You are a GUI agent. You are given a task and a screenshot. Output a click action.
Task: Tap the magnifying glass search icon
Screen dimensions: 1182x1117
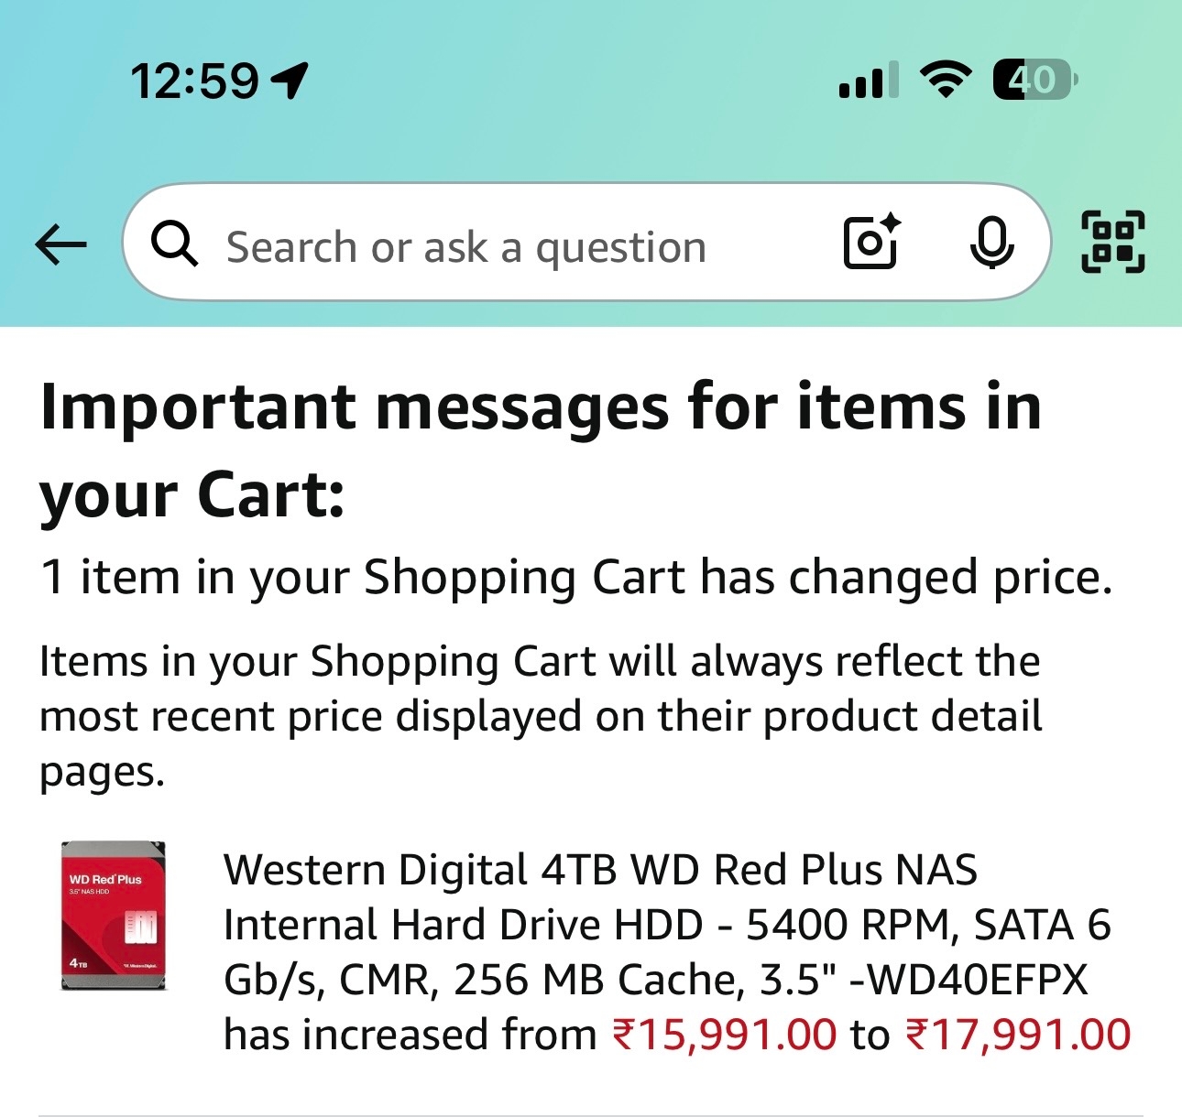click(174, 244)
